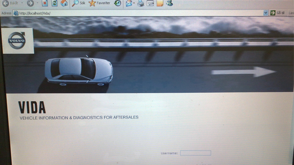The height and width of the screenshot is (165, 294).
Task: Click the Mail envelope icon
Action: pyautogui.click(x=129, y=3)
